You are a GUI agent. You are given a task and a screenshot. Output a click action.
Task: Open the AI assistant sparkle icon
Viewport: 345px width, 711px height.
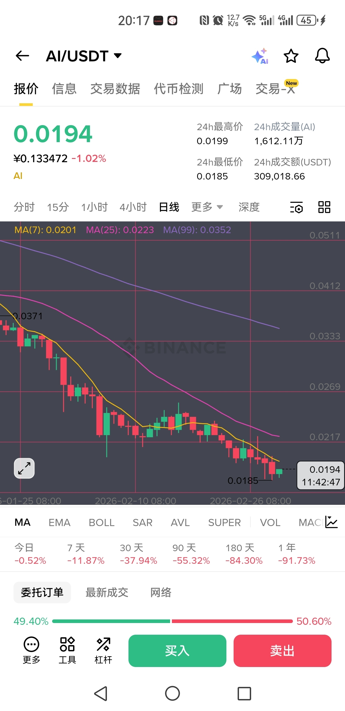[260, 56]
